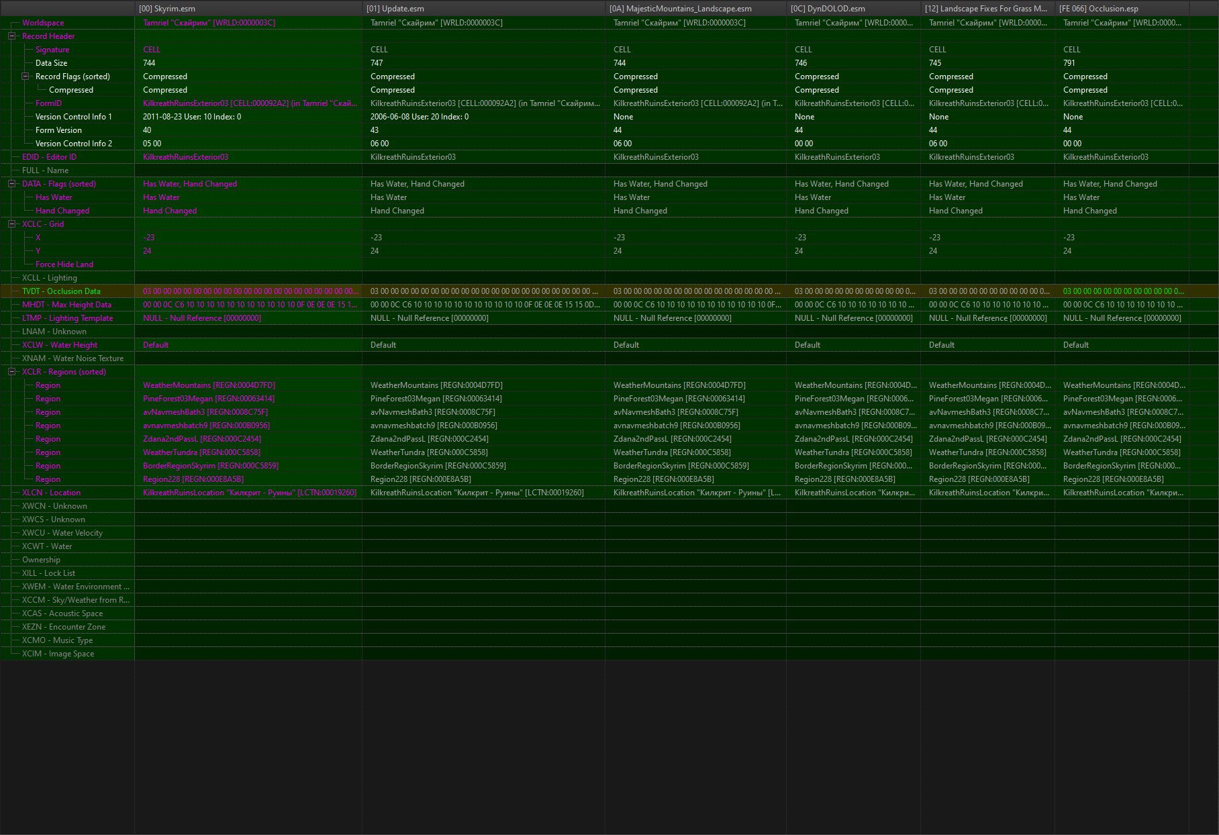This screenshot has height=835, width=1219.
Task: Collapse the Record Header tree node
Action: coord(11,36)
